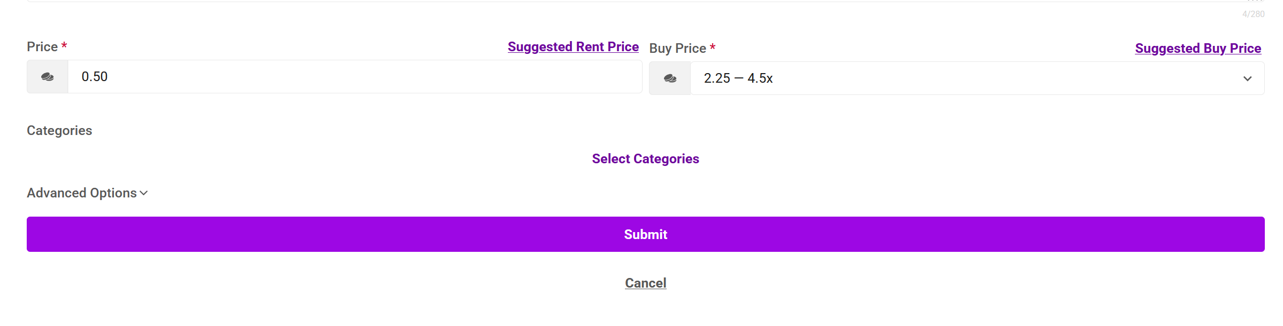Click the text area edge above the counter
Screen dimensions: 1283x326
click(641, 1)
